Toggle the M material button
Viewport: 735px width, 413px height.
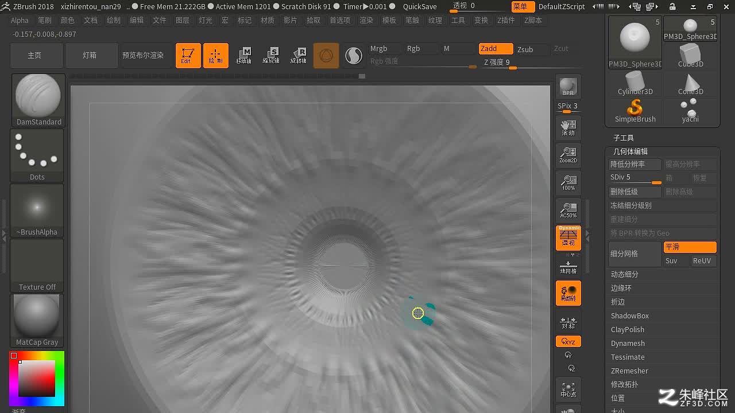pos(457,49)
